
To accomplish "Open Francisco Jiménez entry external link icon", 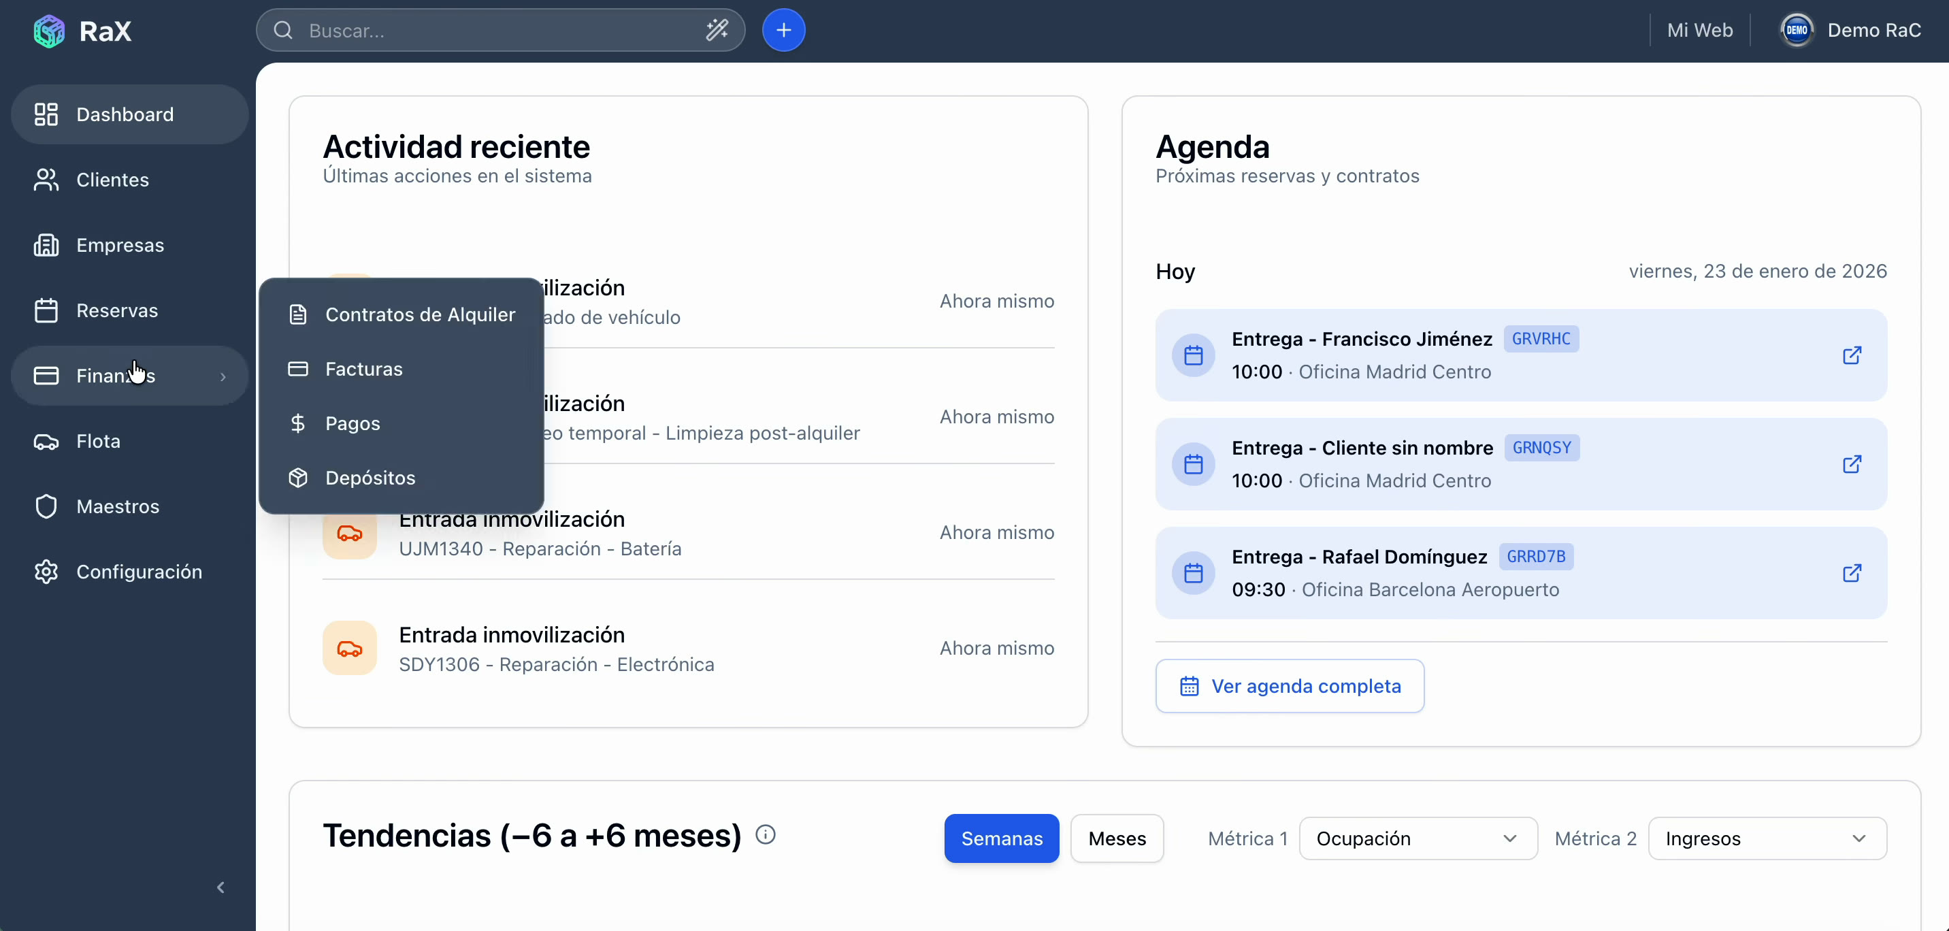I will tap(1852, 355).
